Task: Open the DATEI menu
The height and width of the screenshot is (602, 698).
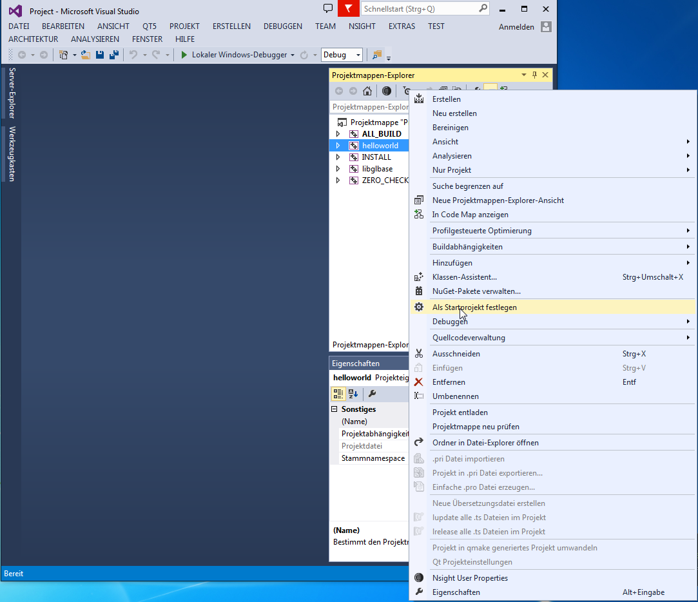Action: (19, 26)
